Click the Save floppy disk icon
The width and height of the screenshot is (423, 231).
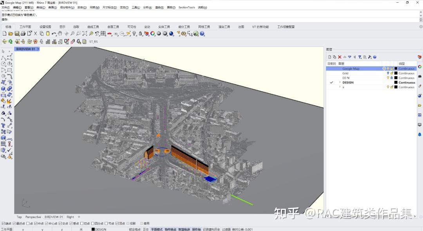pos(17,34)
